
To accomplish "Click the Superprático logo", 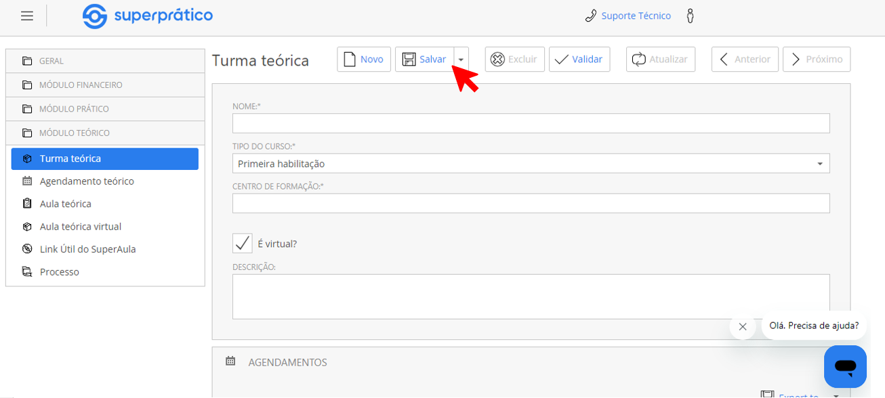I will coord(148,16).
